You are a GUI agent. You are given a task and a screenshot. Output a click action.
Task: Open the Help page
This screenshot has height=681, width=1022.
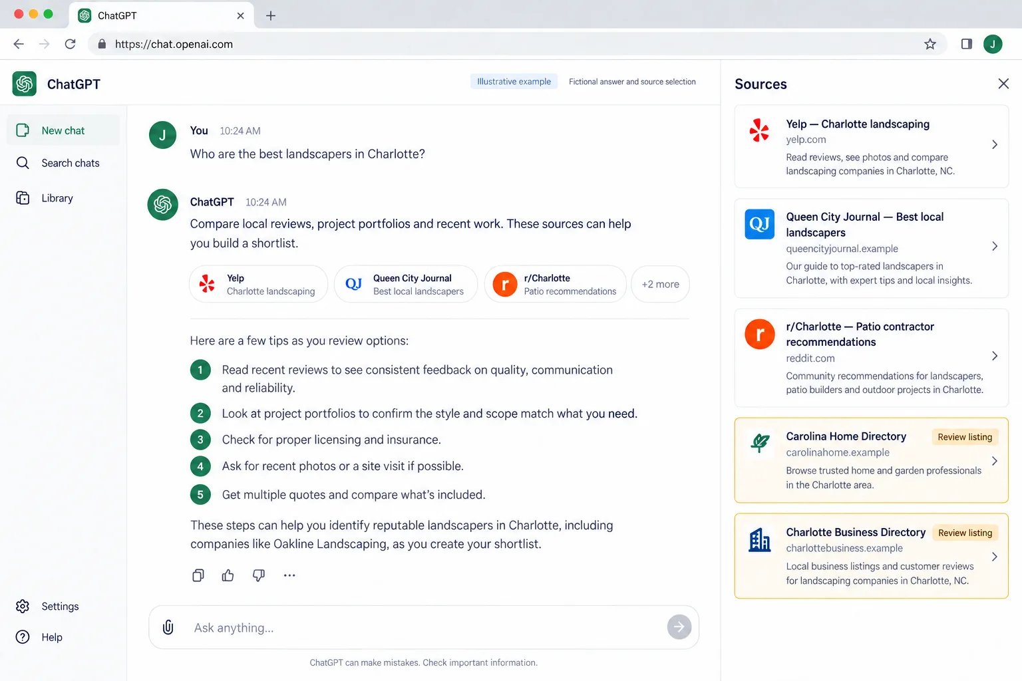(39, 637)
